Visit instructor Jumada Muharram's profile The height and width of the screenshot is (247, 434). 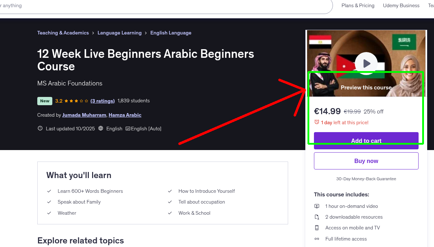pyautogui.click(x=84, y=115)
